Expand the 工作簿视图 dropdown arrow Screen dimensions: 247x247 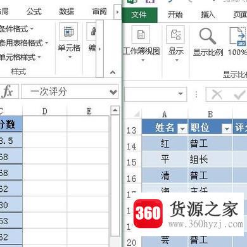click(143, 60)
